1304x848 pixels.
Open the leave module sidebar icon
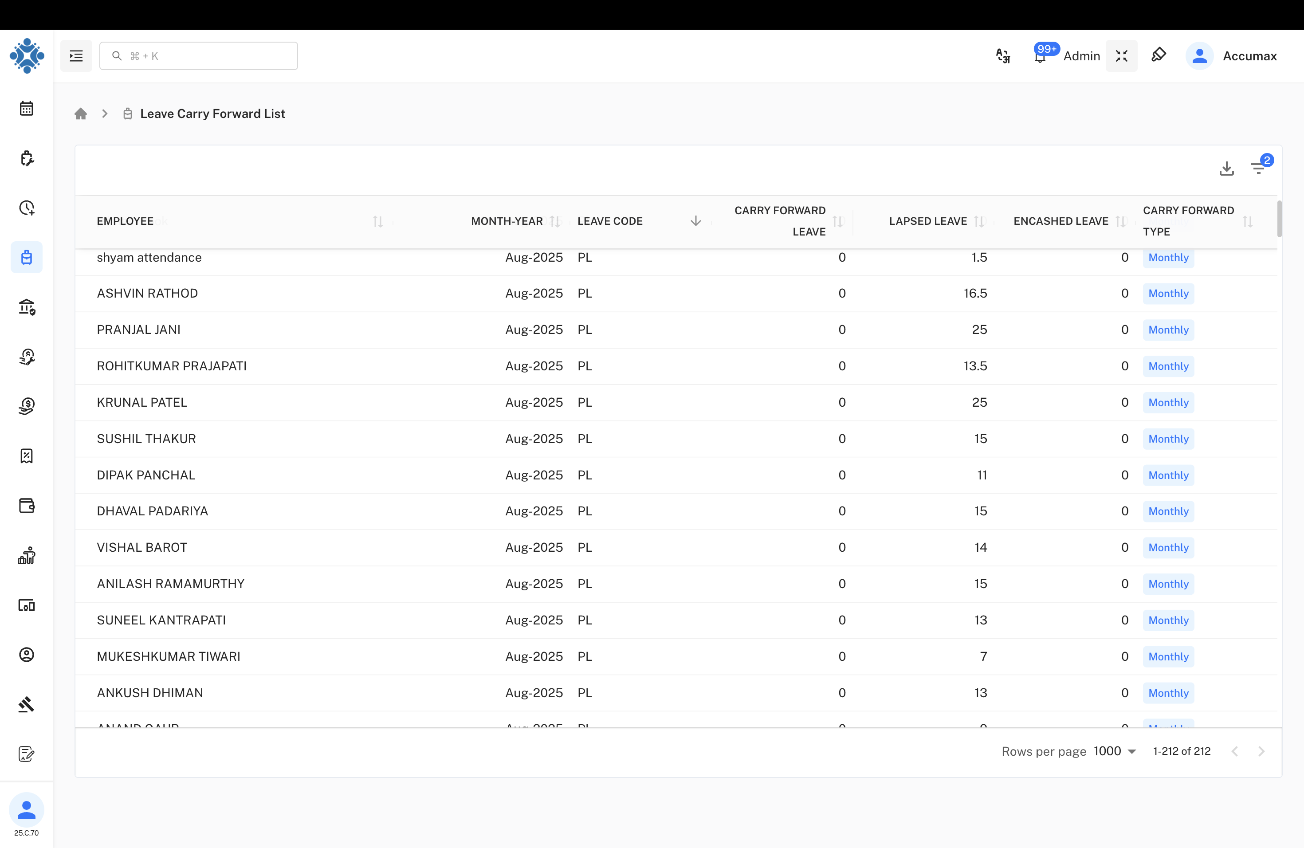tap(26, 258)
